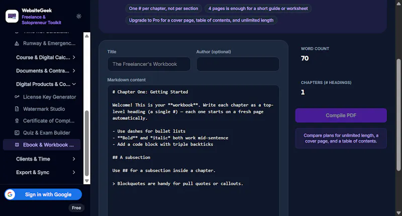Click sidebar scrollbar down arrow
Viewport: 402px width, 216px height.
(x=87, y=181)
